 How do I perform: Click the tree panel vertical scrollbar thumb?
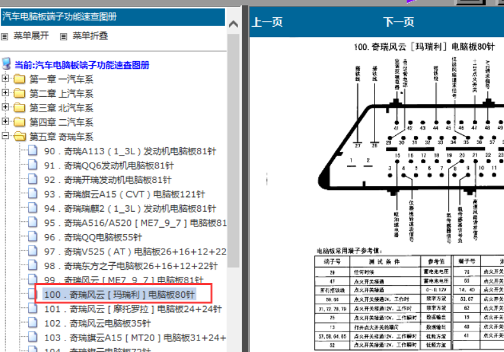pos(233,150)
